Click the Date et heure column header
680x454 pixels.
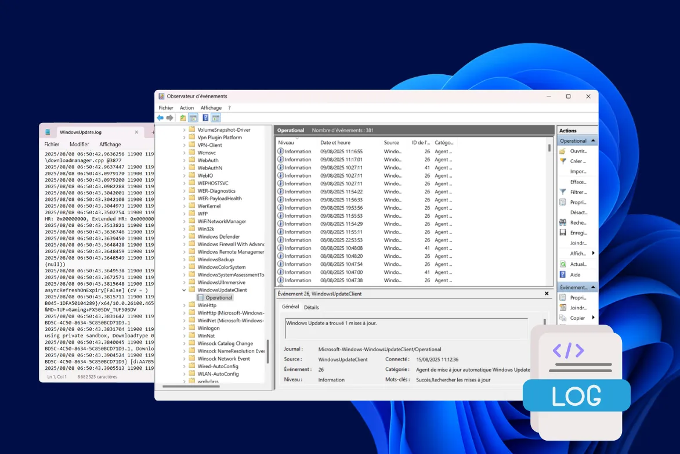point(335,142)
